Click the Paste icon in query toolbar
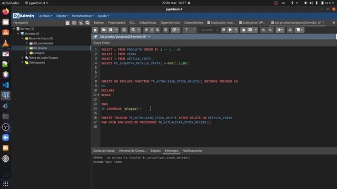Image resolution: width=337 pixels, height=189 pixels. click(x=157, y=30)
